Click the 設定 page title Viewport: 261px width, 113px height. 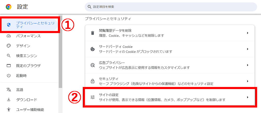pyautogui.click(x=22, y=7)
